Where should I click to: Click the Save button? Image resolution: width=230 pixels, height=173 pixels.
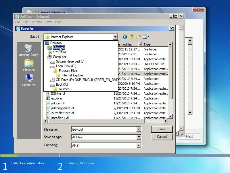point(162,129)
